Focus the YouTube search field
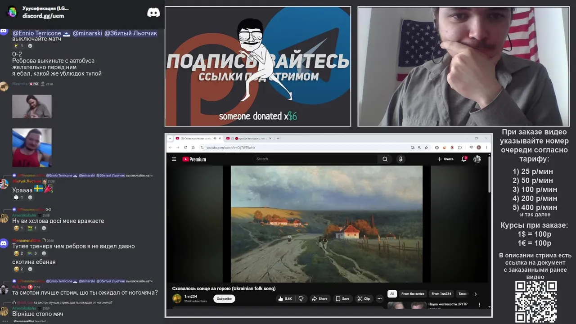 click(316, 159)
